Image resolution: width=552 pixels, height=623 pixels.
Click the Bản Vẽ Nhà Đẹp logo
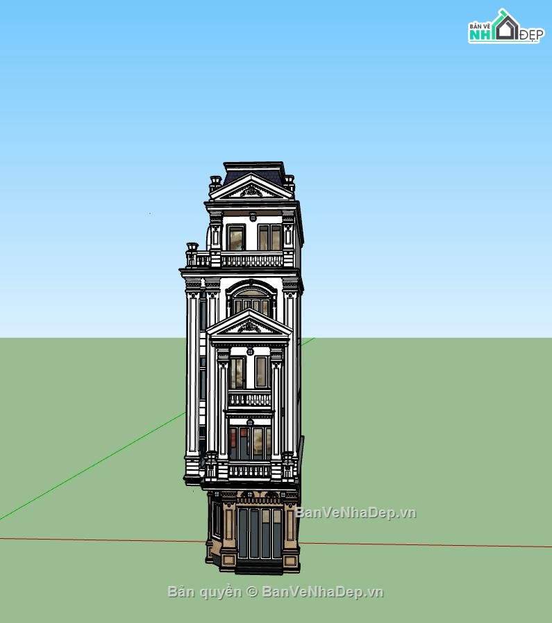[x=505, y=28]
